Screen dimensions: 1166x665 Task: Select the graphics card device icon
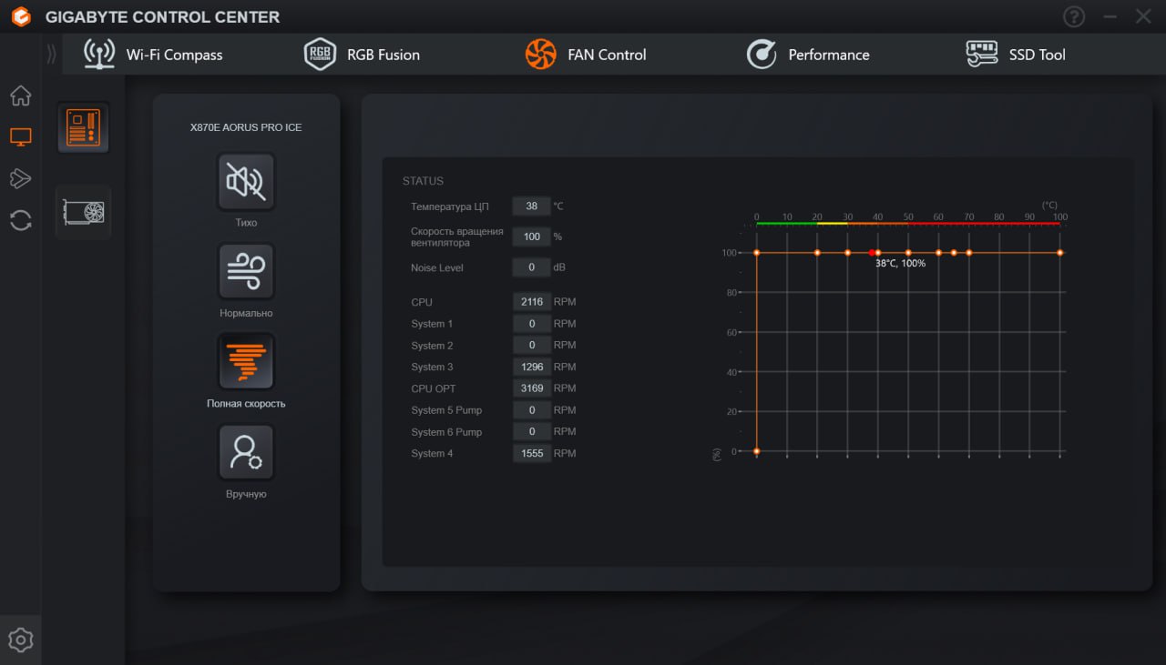point(84,212)
